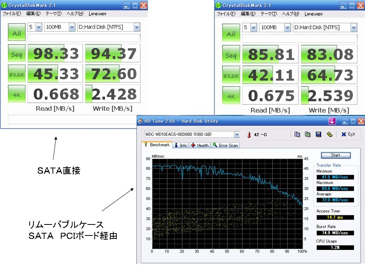365x273 pixels.
Task: Open HD Tune options icon
Action: (329, 134)
